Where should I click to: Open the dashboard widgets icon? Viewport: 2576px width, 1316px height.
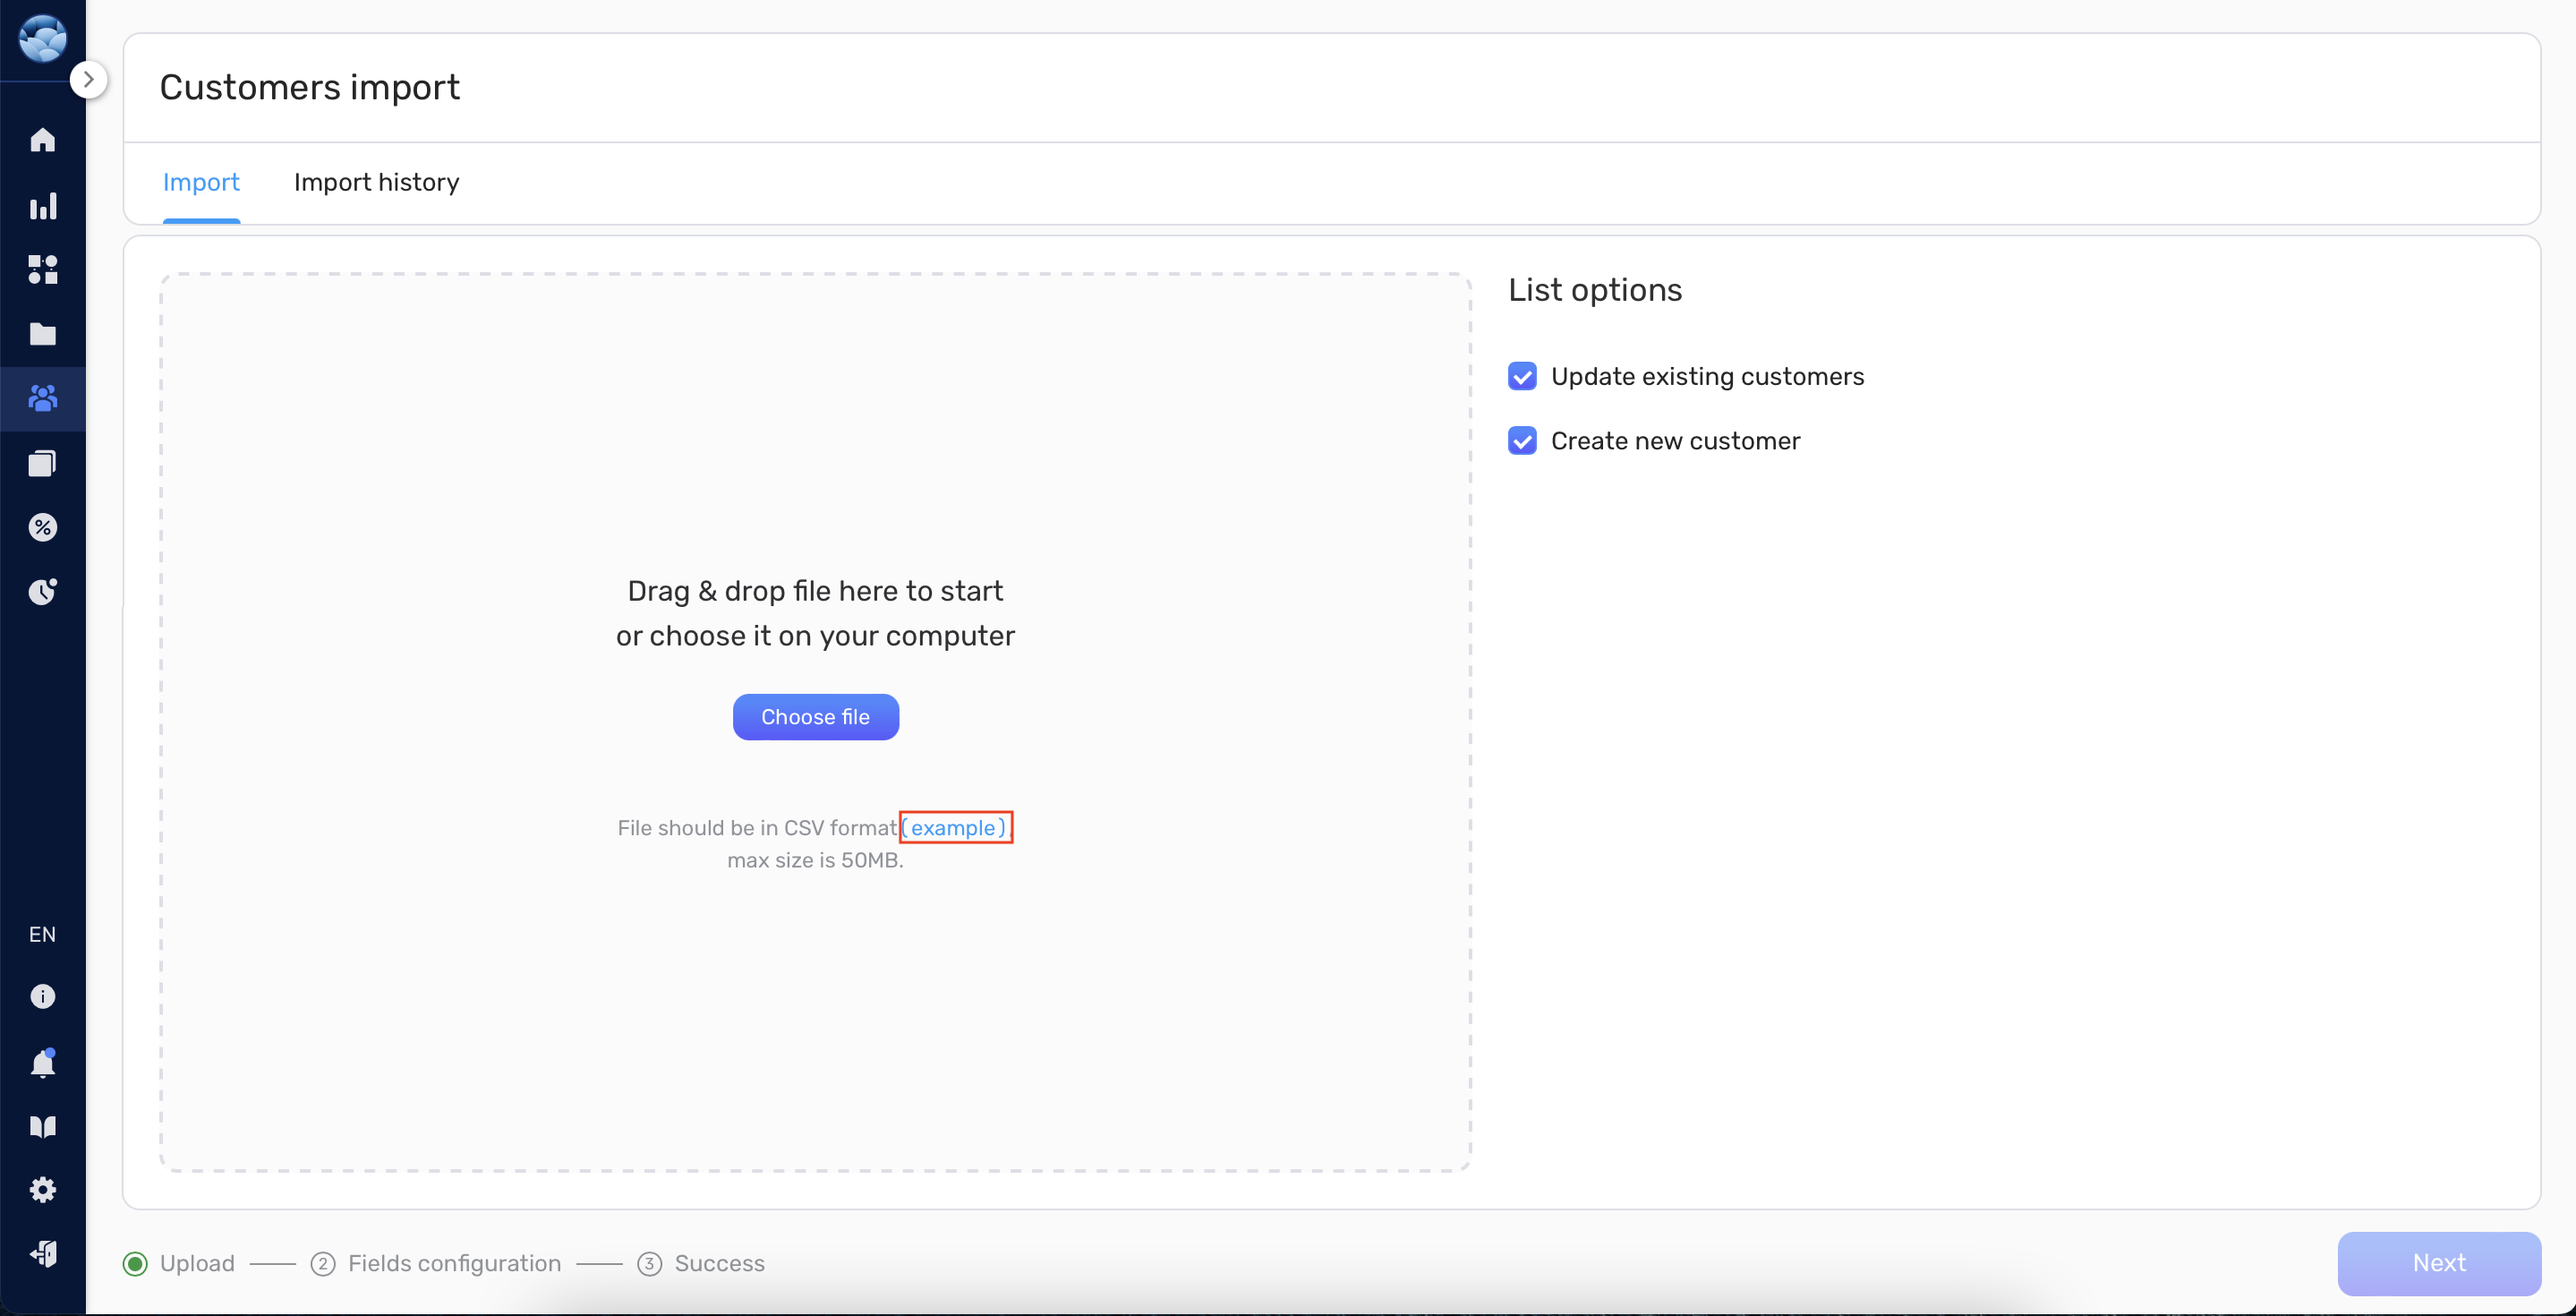(x=43, y=269)
